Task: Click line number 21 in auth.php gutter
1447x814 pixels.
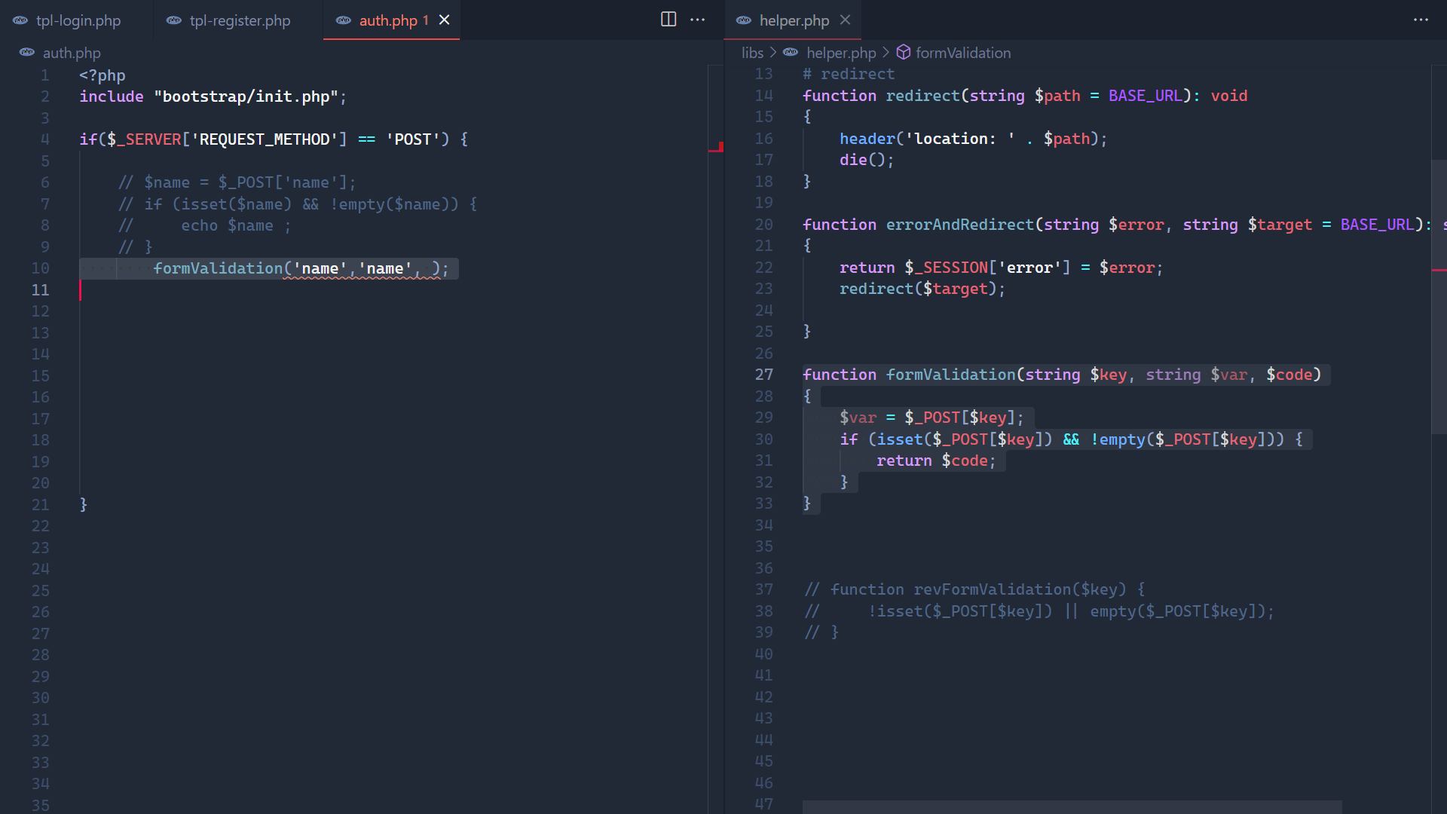Action: click(x=41, y=505)
